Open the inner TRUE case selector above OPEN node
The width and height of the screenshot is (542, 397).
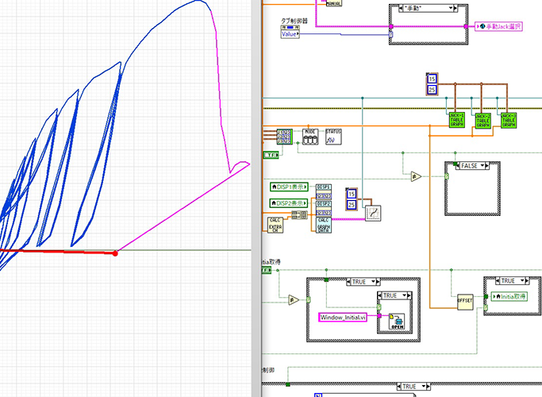pos(388,295)
